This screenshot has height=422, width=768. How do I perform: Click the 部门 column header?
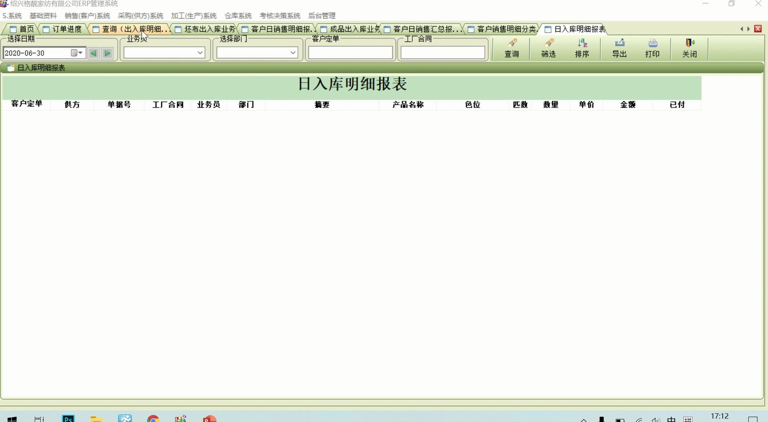(246, 104)
